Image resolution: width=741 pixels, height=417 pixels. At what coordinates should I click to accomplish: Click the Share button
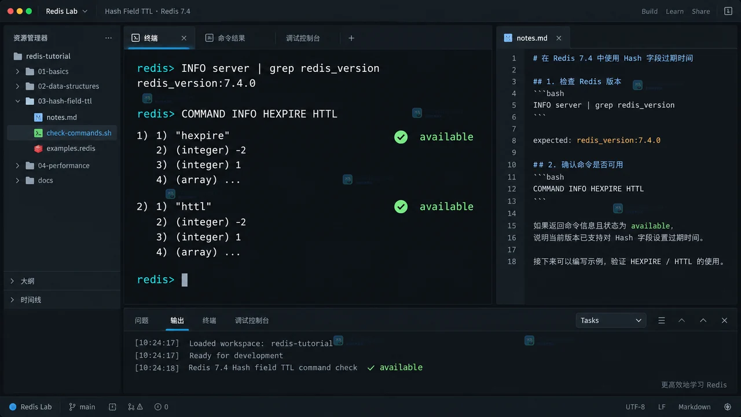(x=700, y=11)
